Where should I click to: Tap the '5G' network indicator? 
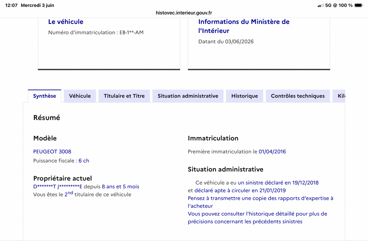point(329,6)
